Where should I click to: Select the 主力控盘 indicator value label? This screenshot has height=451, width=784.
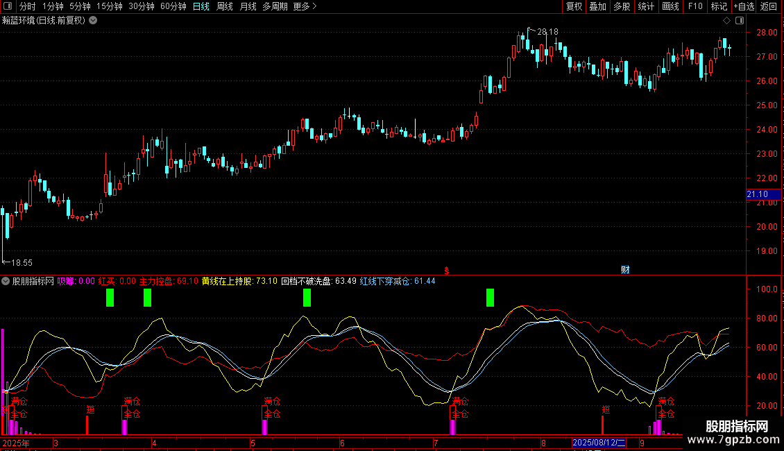pyautogui.click(x=169, y=281)
